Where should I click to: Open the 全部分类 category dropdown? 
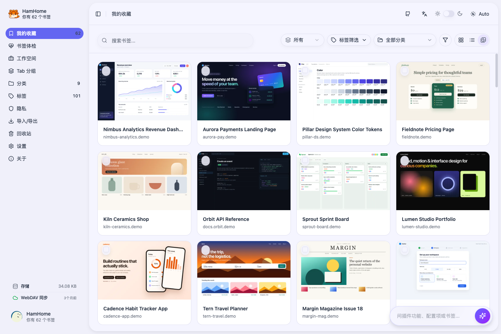[405, 40]
